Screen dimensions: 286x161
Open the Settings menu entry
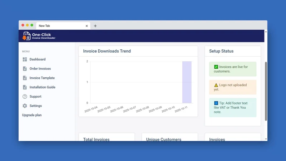tap(36, 106)
